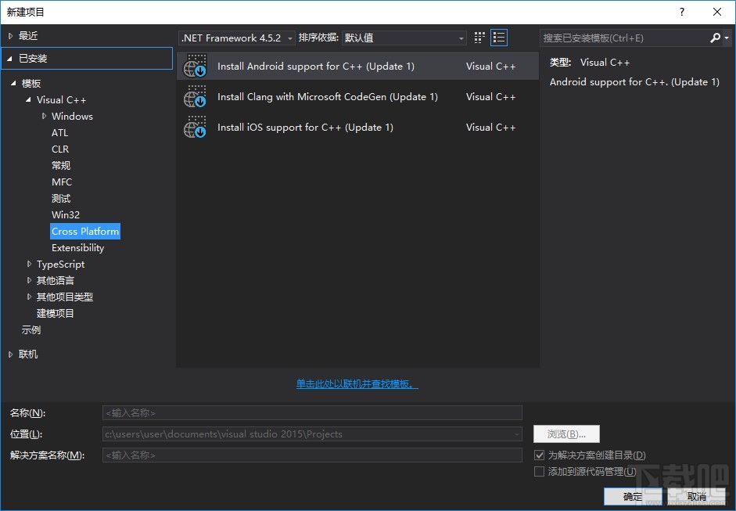Expand the Windows tree node
Screen dimensions: 736x511
coord(44,116)
